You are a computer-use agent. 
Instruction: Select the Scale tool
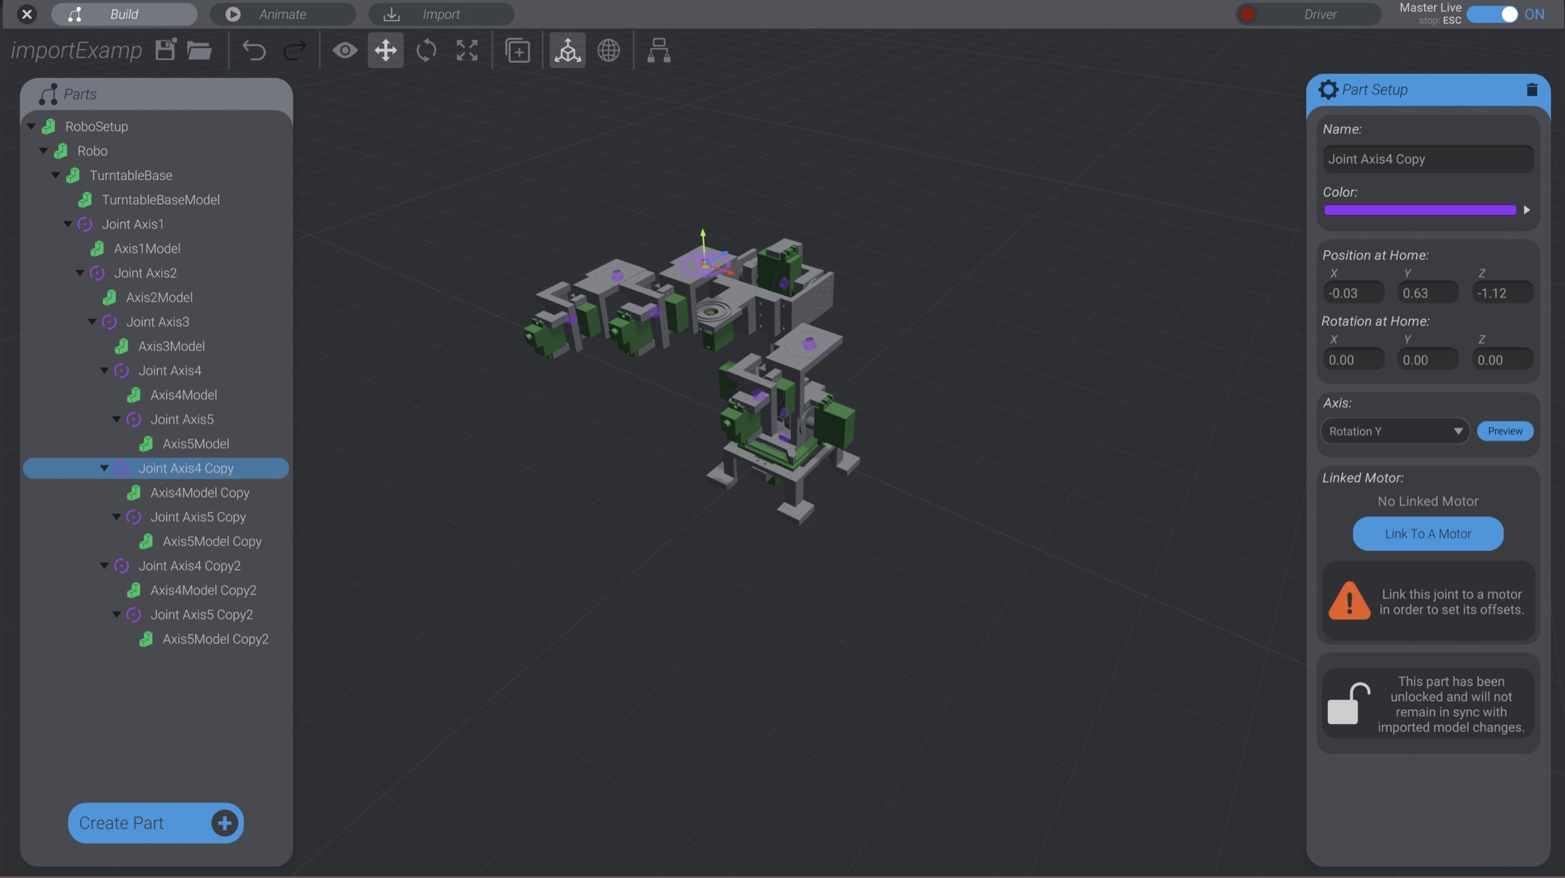pos(466,50)
